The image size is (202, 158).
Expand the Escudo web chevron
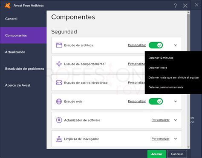click(x=176, y=102)
